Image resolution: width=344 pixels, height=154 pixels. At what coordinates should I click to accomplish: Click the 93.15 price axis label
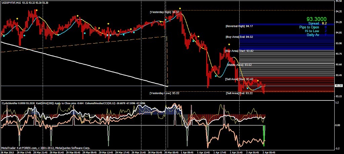(x=339, y=96)
